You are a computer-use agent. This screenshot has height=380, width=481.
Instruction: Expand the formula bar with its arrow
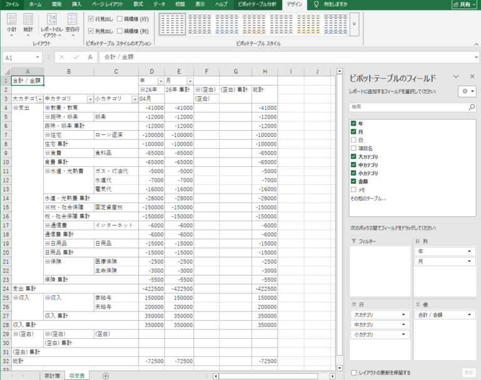pos(476,57)
